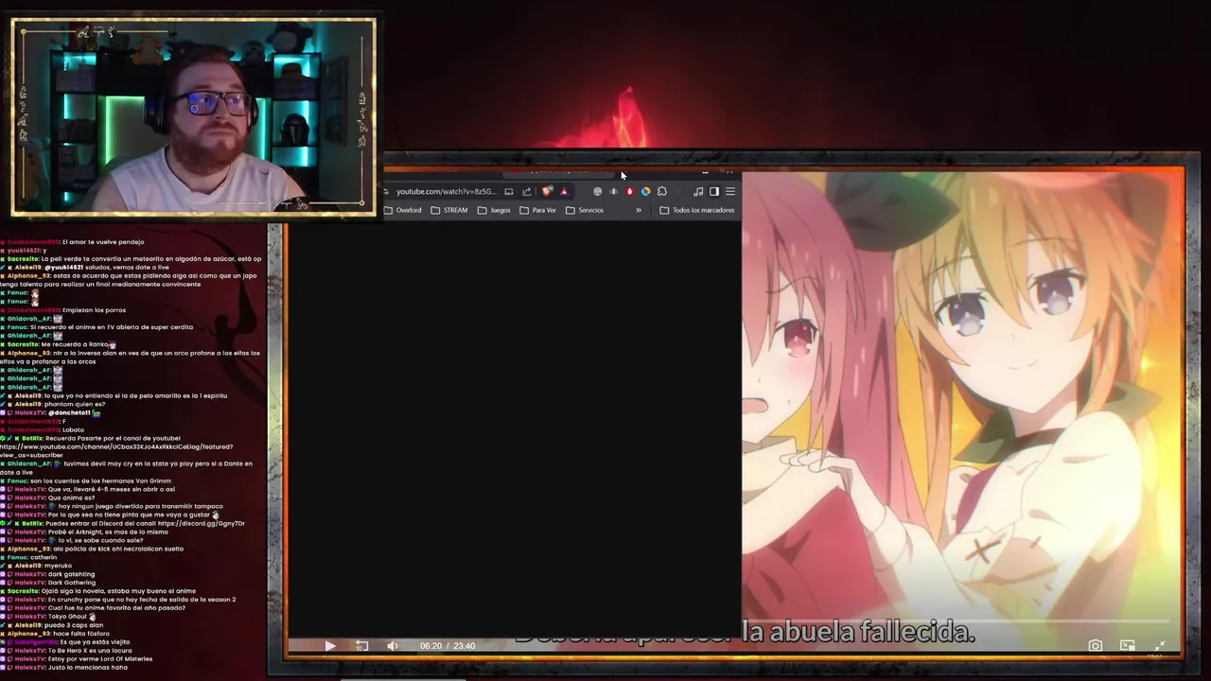Click chat message 'Tokyo Ghoul'
This screenshot has width=1211, height=681.
(x=69, y=617)
